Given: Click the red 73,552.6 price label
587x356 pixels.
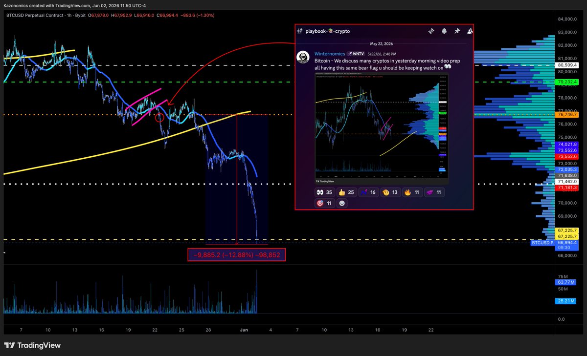Looking at the screenshot, I should 567,157.
